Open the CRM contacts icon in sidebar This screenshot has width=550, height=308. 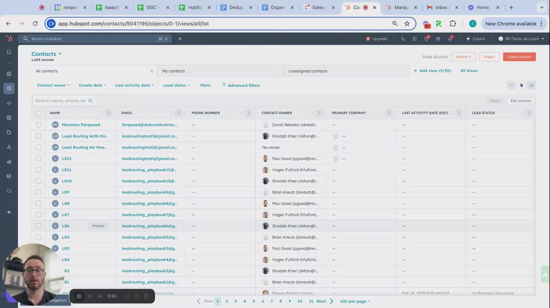[9, 88]
